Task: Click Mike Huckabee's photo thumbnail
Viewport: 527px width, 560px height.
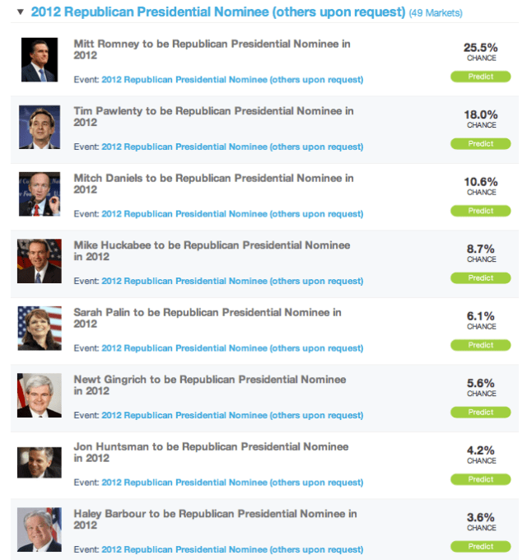Action: tap(40, 261)
